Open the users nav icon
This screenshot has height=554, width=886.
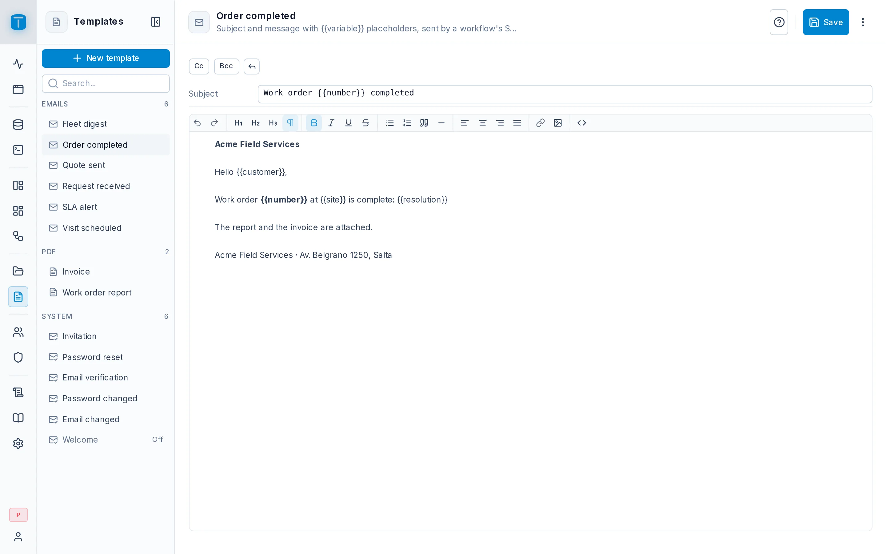(18, 332)
